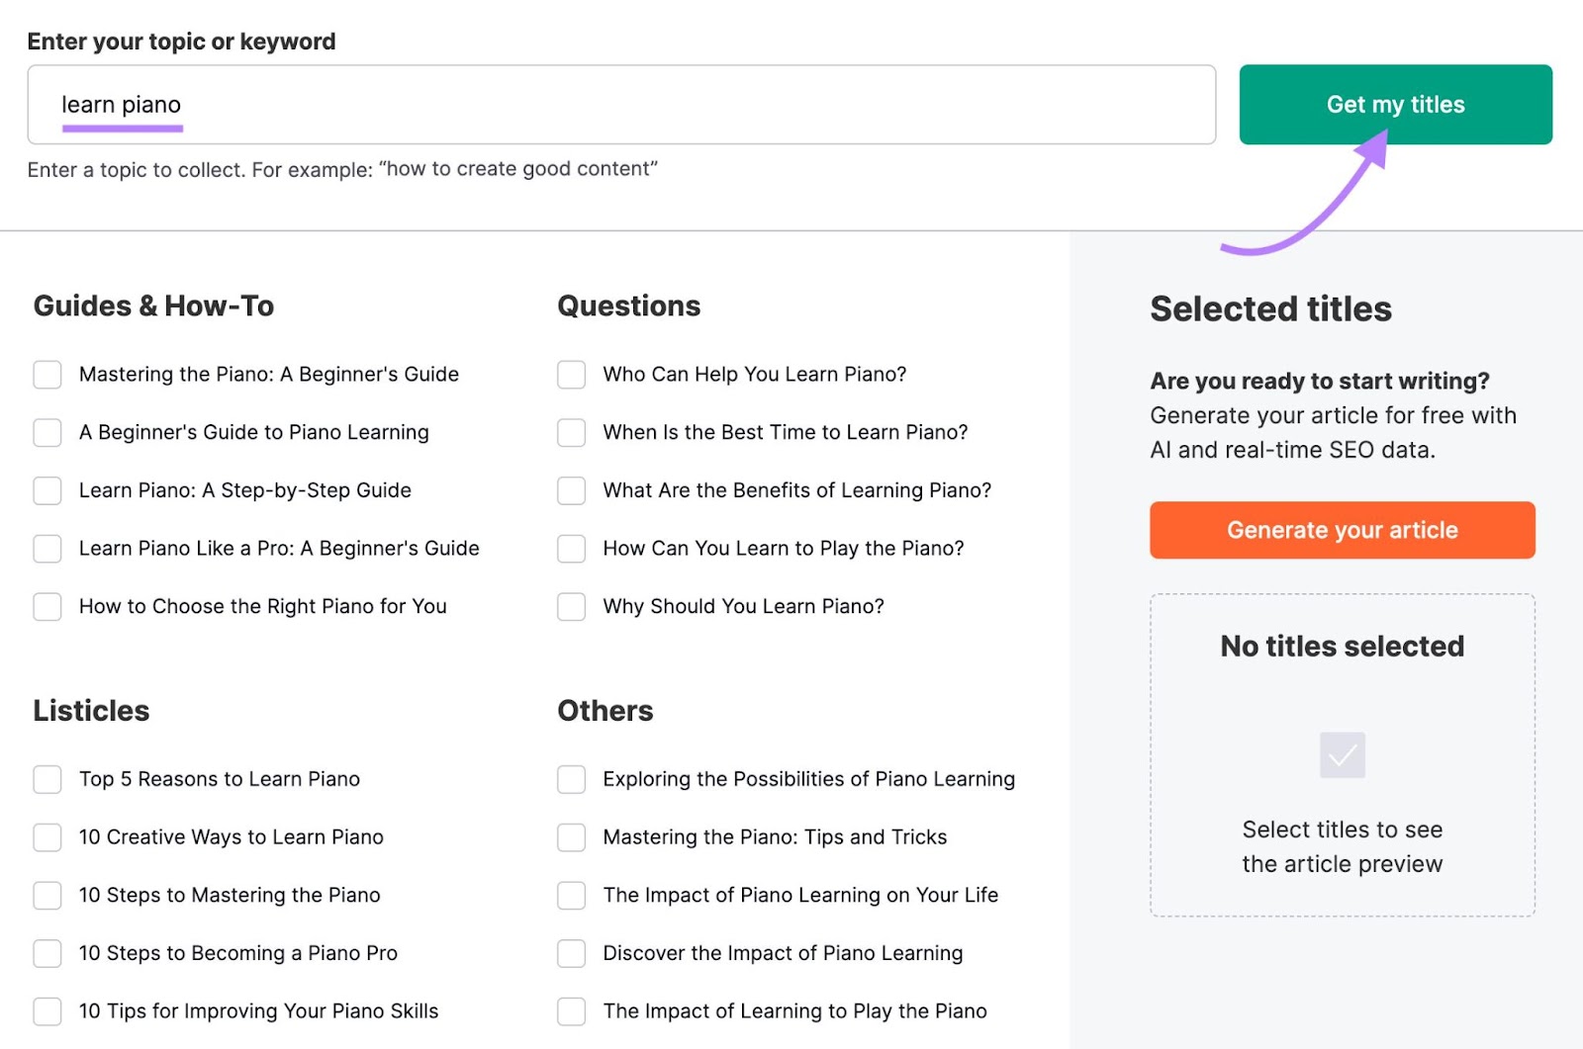Select What Are the Benefits of Learning Piano?
The width and height of the screenshot is (1583, 1049).
571,490
